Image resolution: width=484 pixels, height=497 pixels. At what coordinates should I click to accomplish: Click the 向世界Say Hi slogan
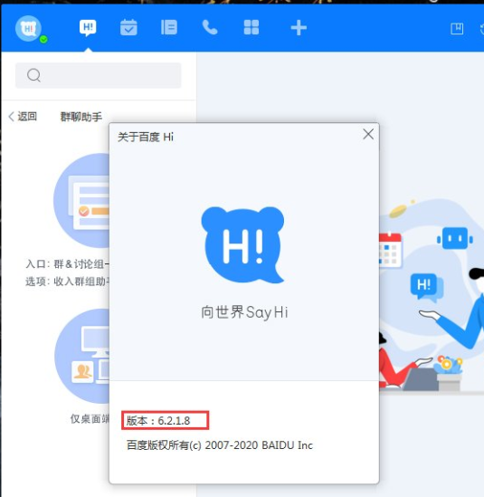pyautogui.click(x=244, y=312)
